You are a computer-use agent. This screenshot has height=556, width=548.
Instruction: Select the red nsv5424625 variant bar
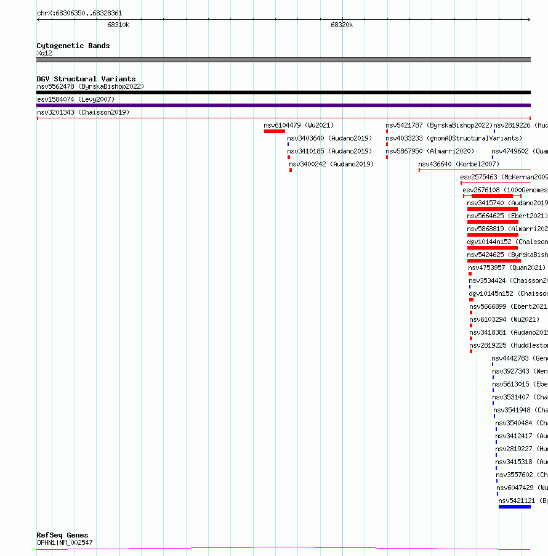pos(494,261)
